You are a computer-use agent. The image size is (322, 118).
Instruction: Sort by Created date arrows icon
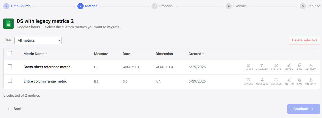coord(203,54)
